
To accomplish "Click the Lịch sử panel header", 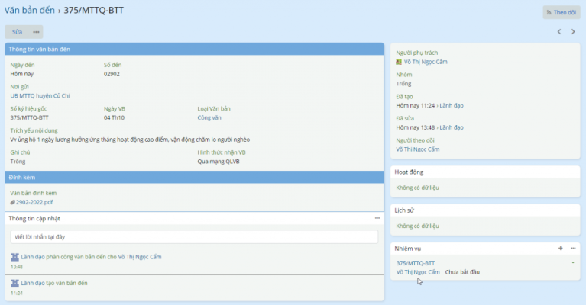I will click(485, 210).
